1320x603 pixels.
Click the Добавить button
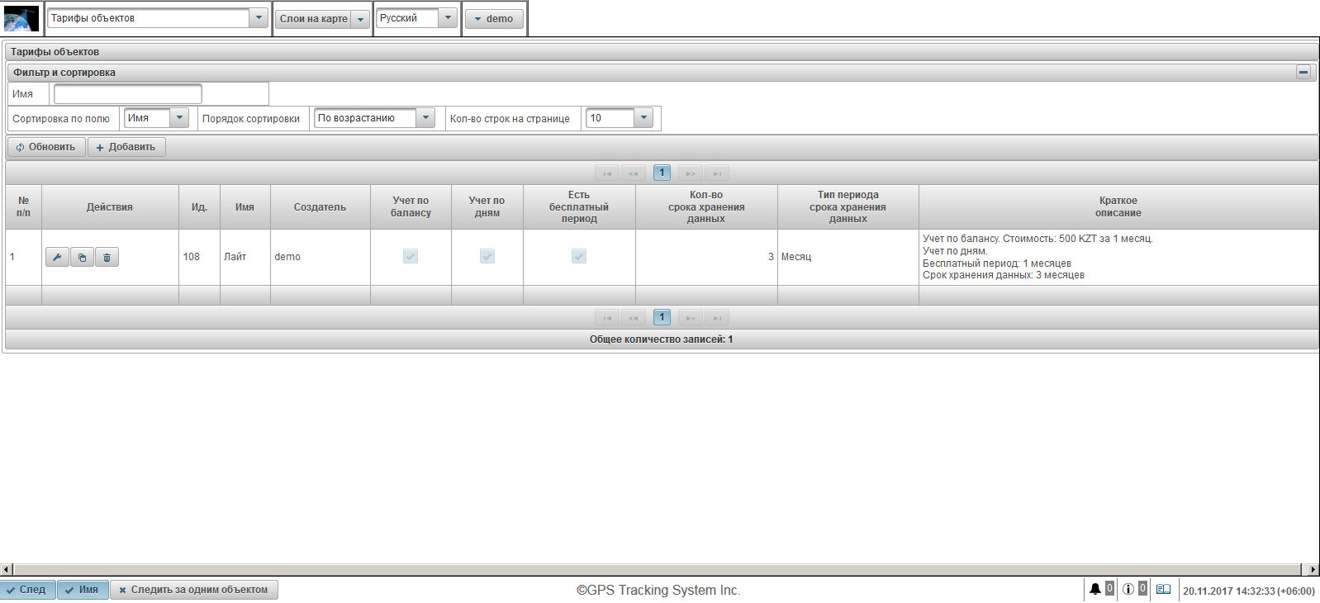(x=126, y=147)
